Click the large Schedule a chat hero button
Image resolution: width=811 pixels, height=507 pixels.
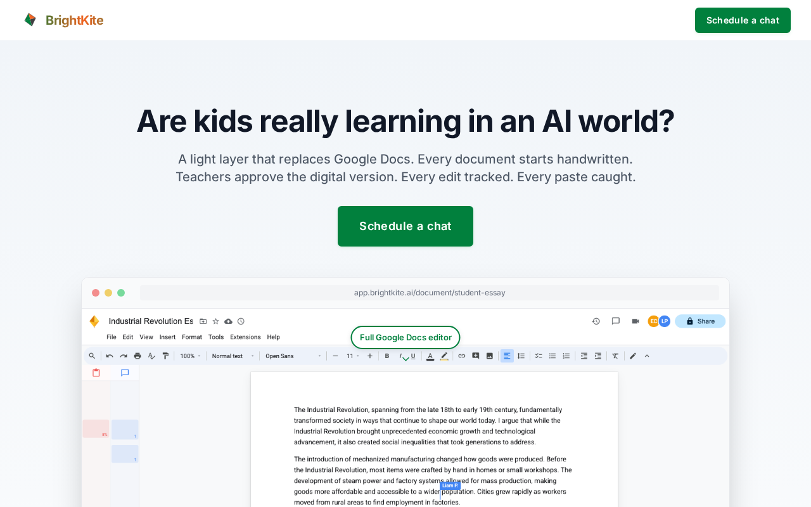[x=405, y=226]
